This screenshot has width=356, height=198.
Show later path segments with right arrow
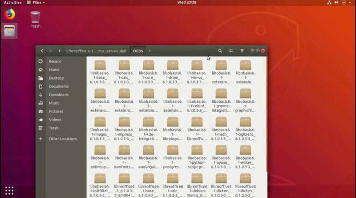[x=150, y=51]
